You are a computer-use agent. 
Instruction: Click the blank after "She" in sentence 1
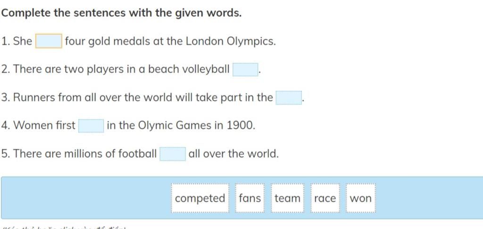(49, 41)
